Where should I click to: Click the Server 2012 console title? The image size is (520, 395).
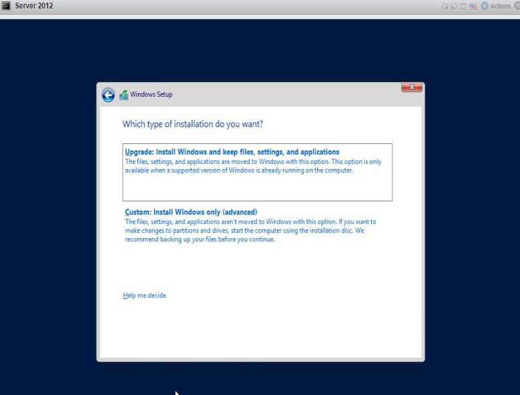[x=34, y=6]
